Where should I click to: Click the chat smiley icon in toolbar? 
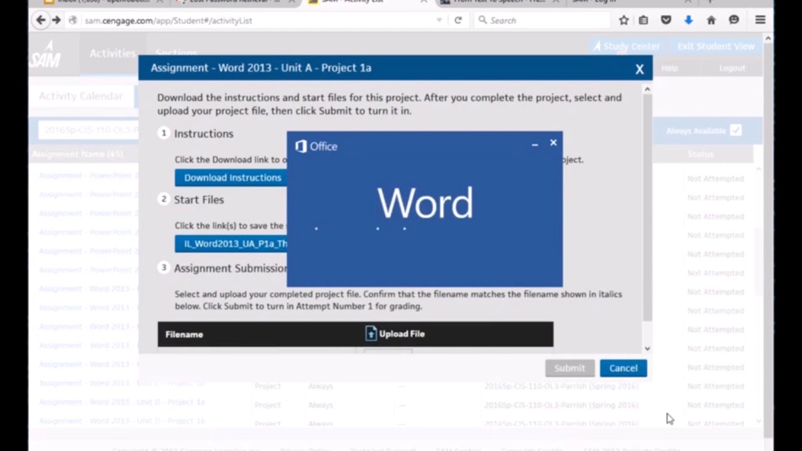point(734,20)
